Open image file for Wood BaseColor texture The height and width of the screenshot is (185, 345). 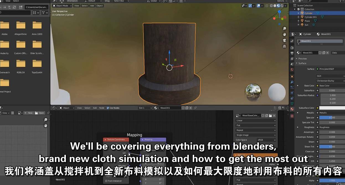[x=271, y=116]
